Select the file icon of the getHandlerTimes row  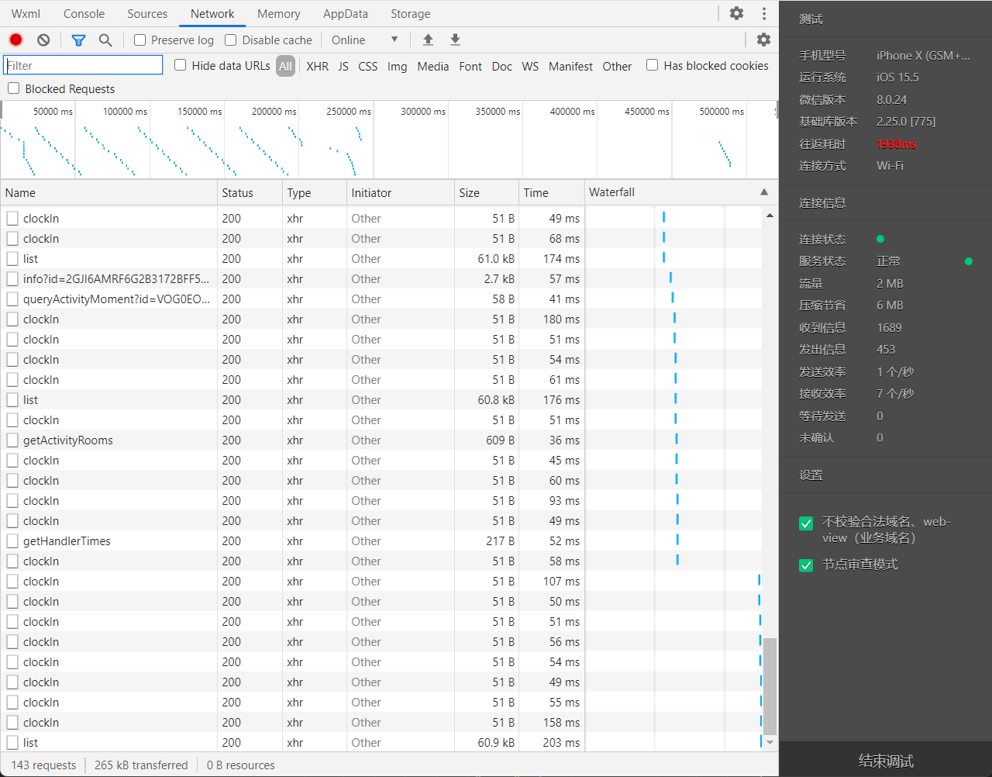[x=12, y=541]
